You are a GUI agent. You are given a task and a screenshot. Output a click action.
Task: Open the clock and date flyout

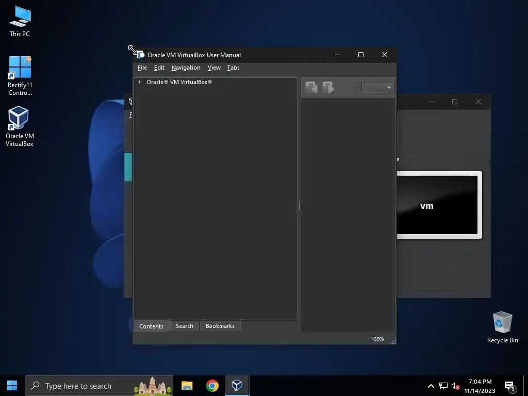480,386
